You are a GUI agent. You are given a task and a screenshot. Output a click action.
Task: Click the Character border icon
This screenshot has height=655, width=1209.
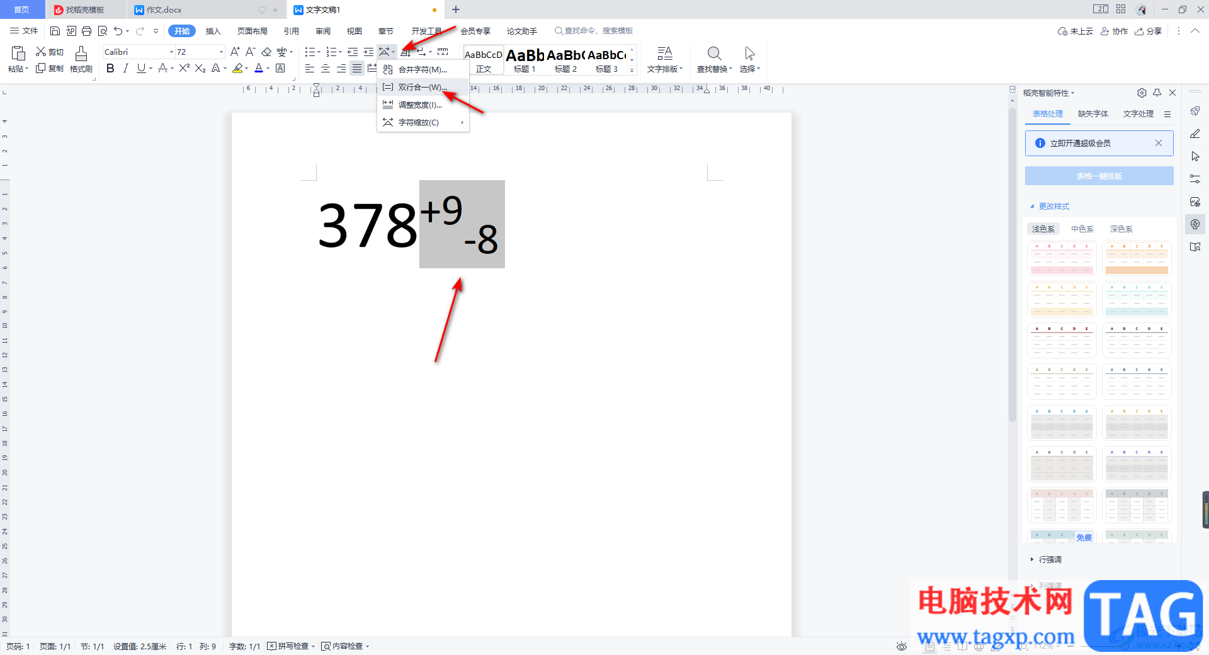coord(280,68)
